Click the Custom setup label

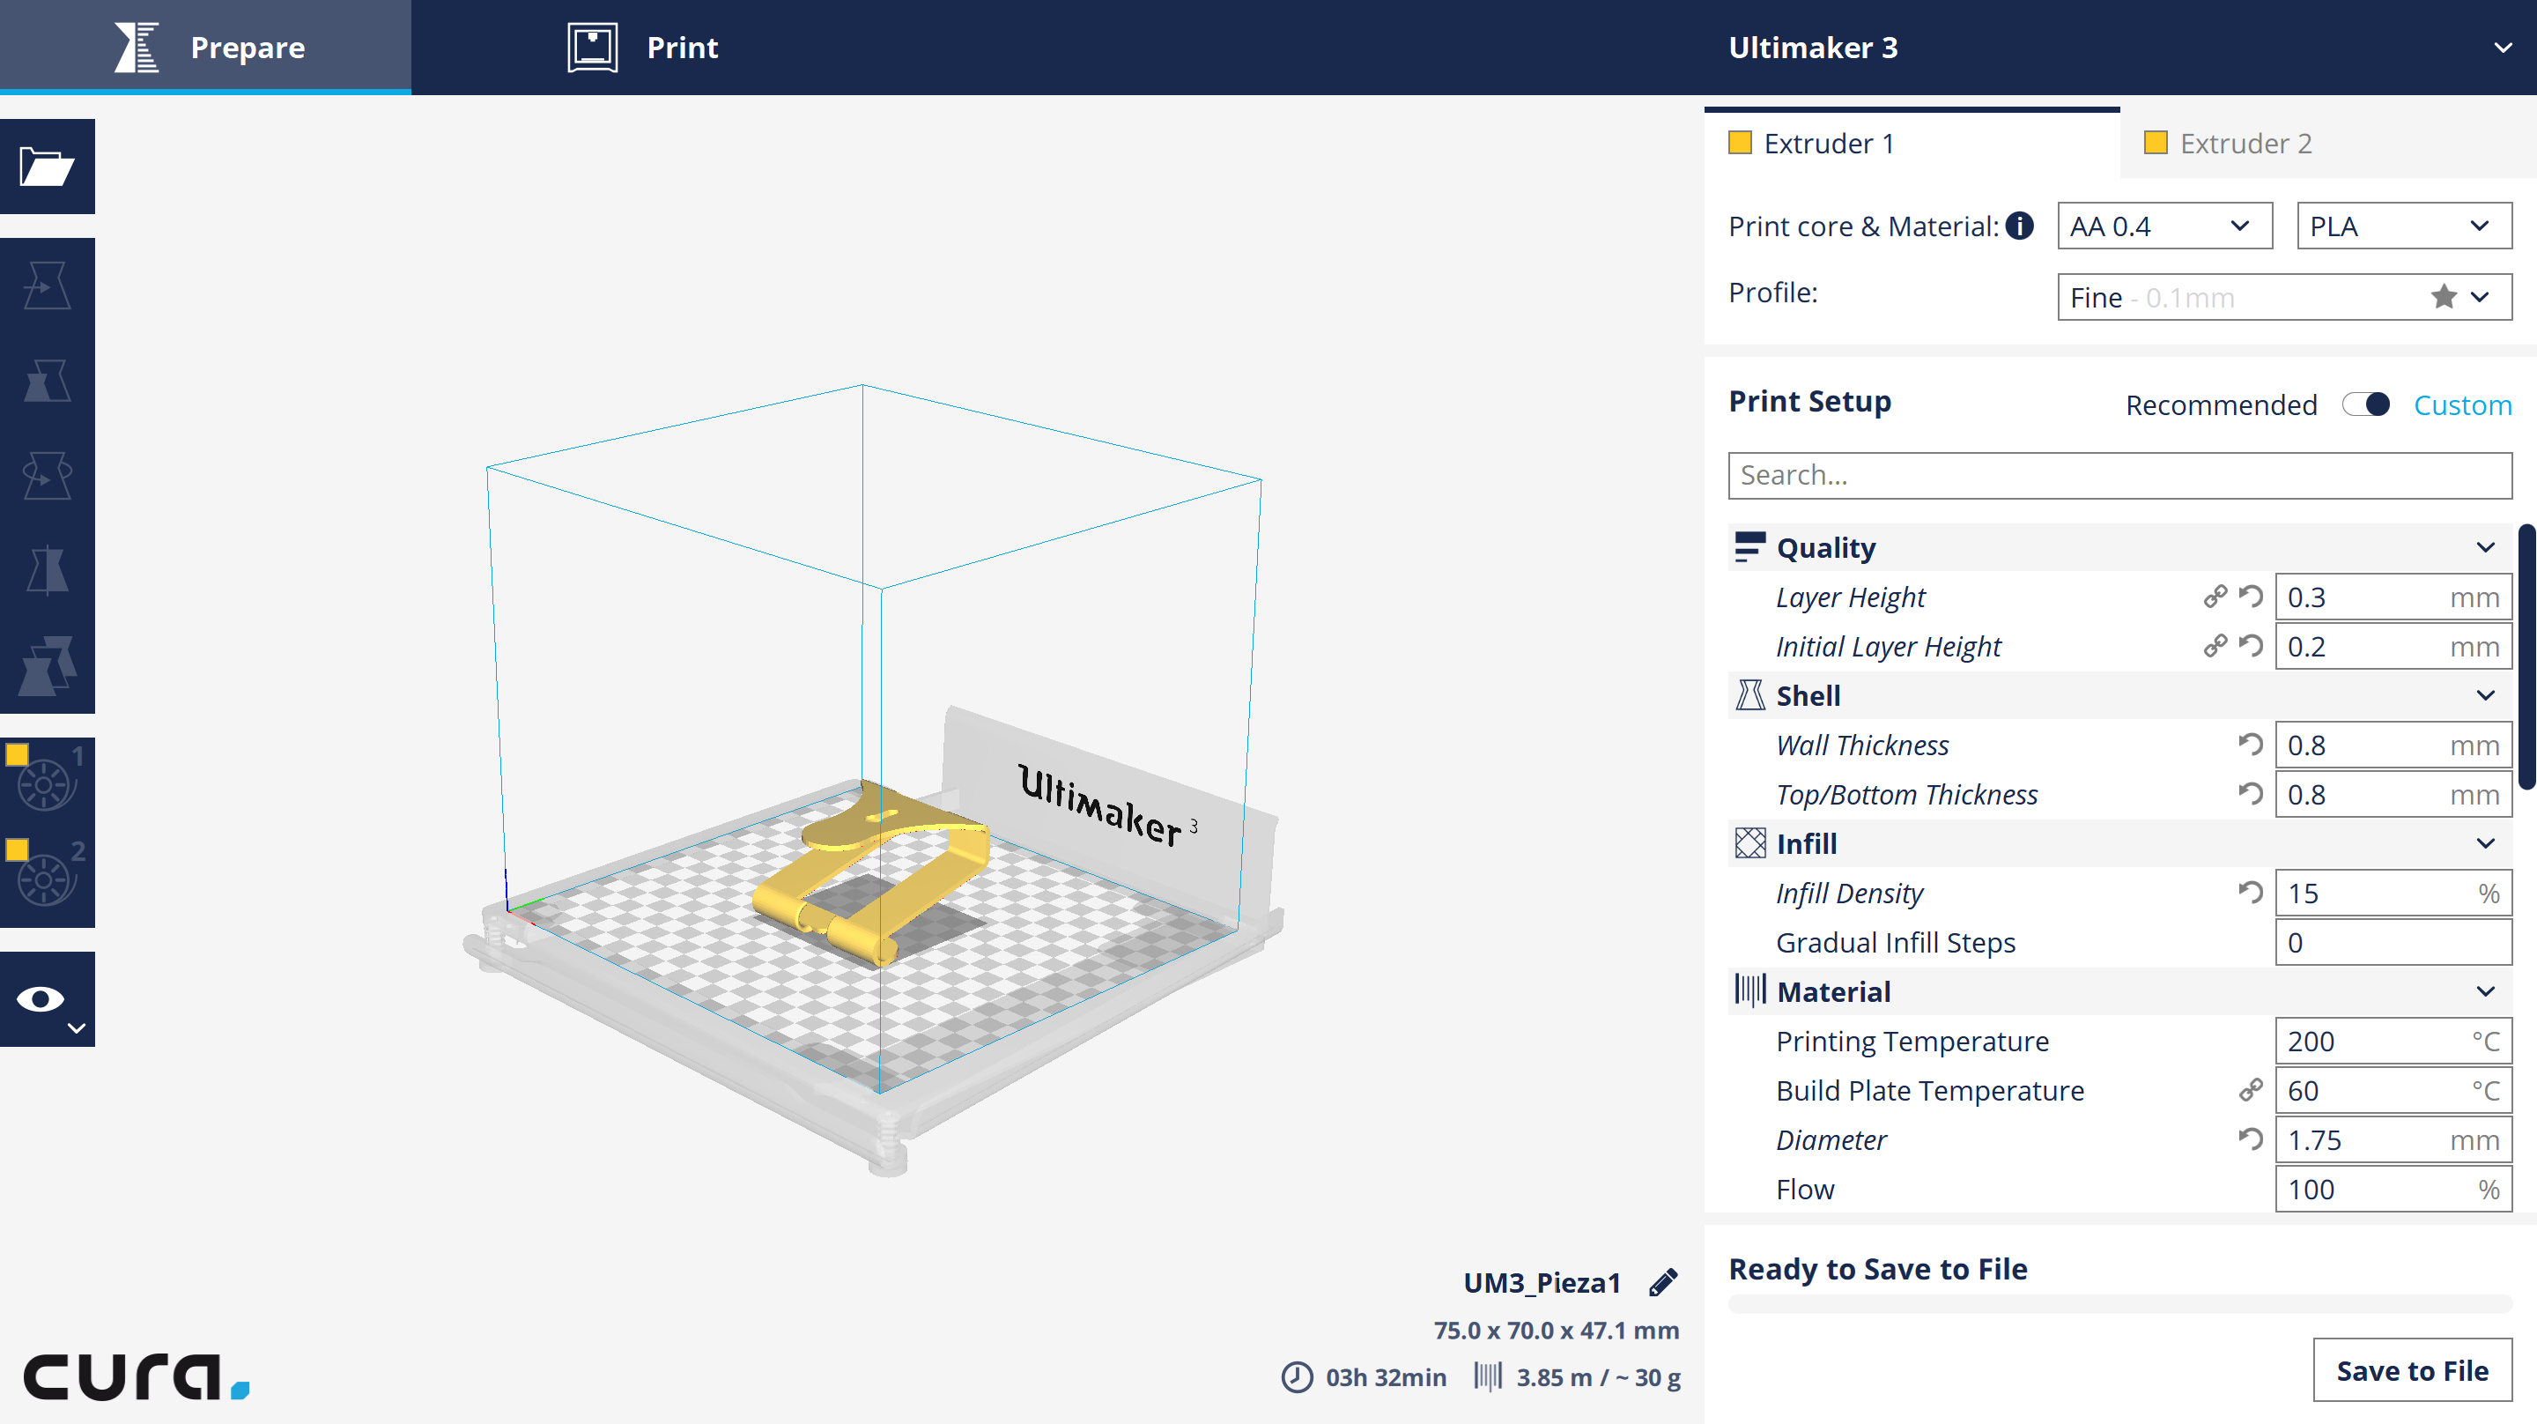coord(2462,404)
